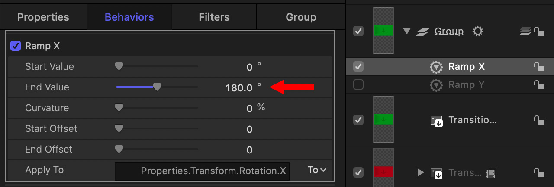Toggle the lock icon on Group row
Viewport: 554px width, 187px height.
click(538, 31)
